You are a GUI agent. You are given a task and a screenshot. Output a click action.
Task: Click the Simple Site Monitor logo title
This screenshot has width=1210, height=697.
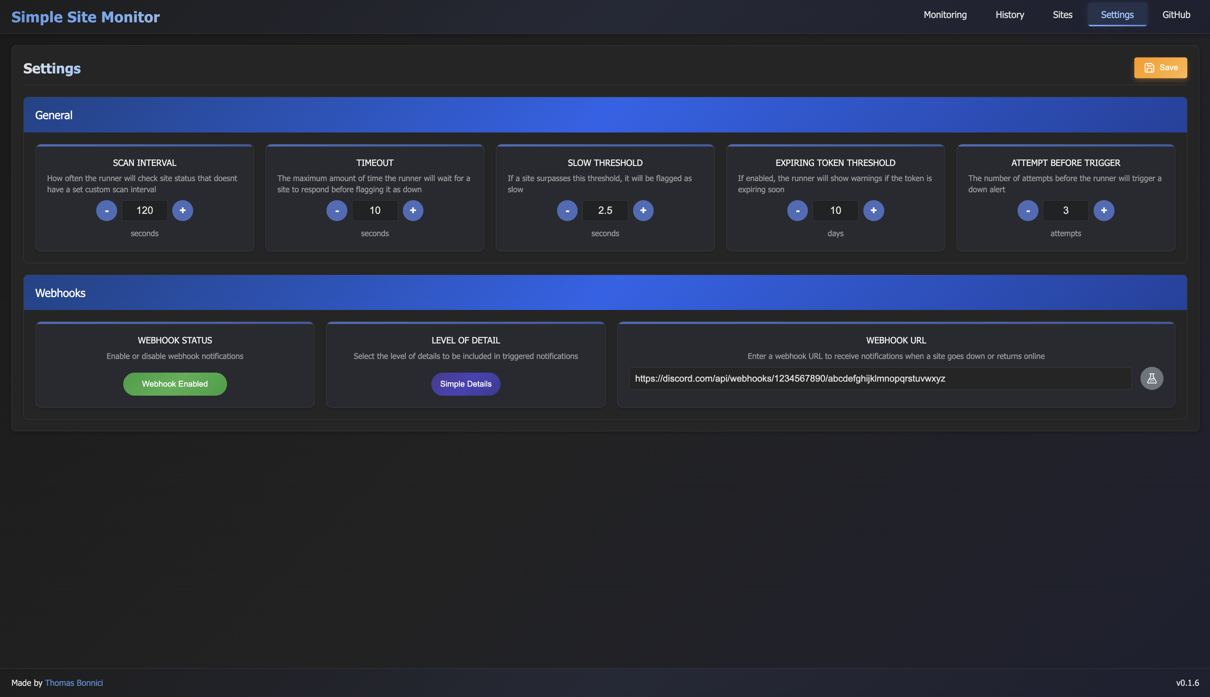coord(86,17)
